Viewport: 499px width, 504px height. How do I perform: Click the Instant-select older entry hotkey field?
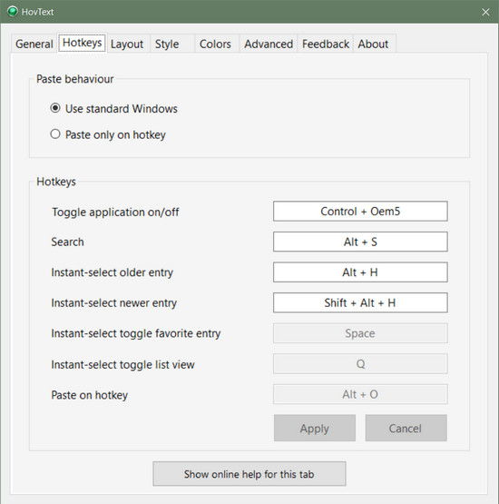tap(360, 272)
